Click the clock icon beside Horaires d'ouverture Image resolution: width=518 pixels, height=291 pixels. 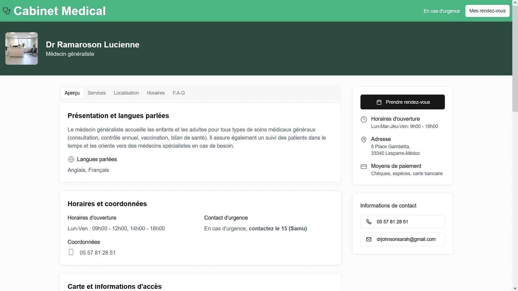click(364, 119)
